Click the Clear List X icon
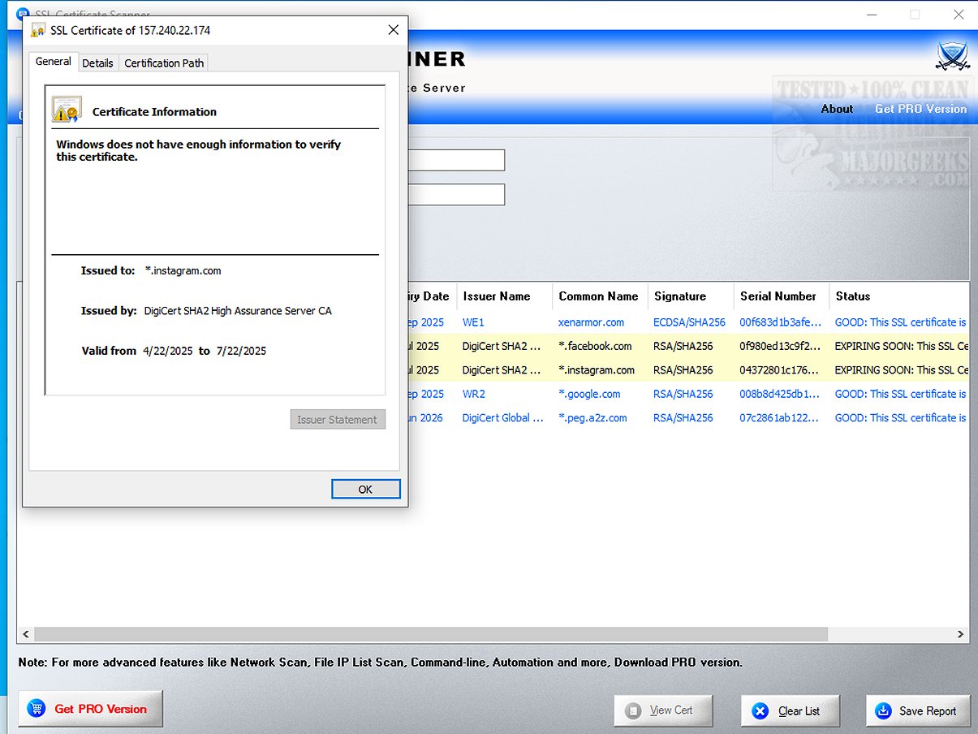 [760, 711]
